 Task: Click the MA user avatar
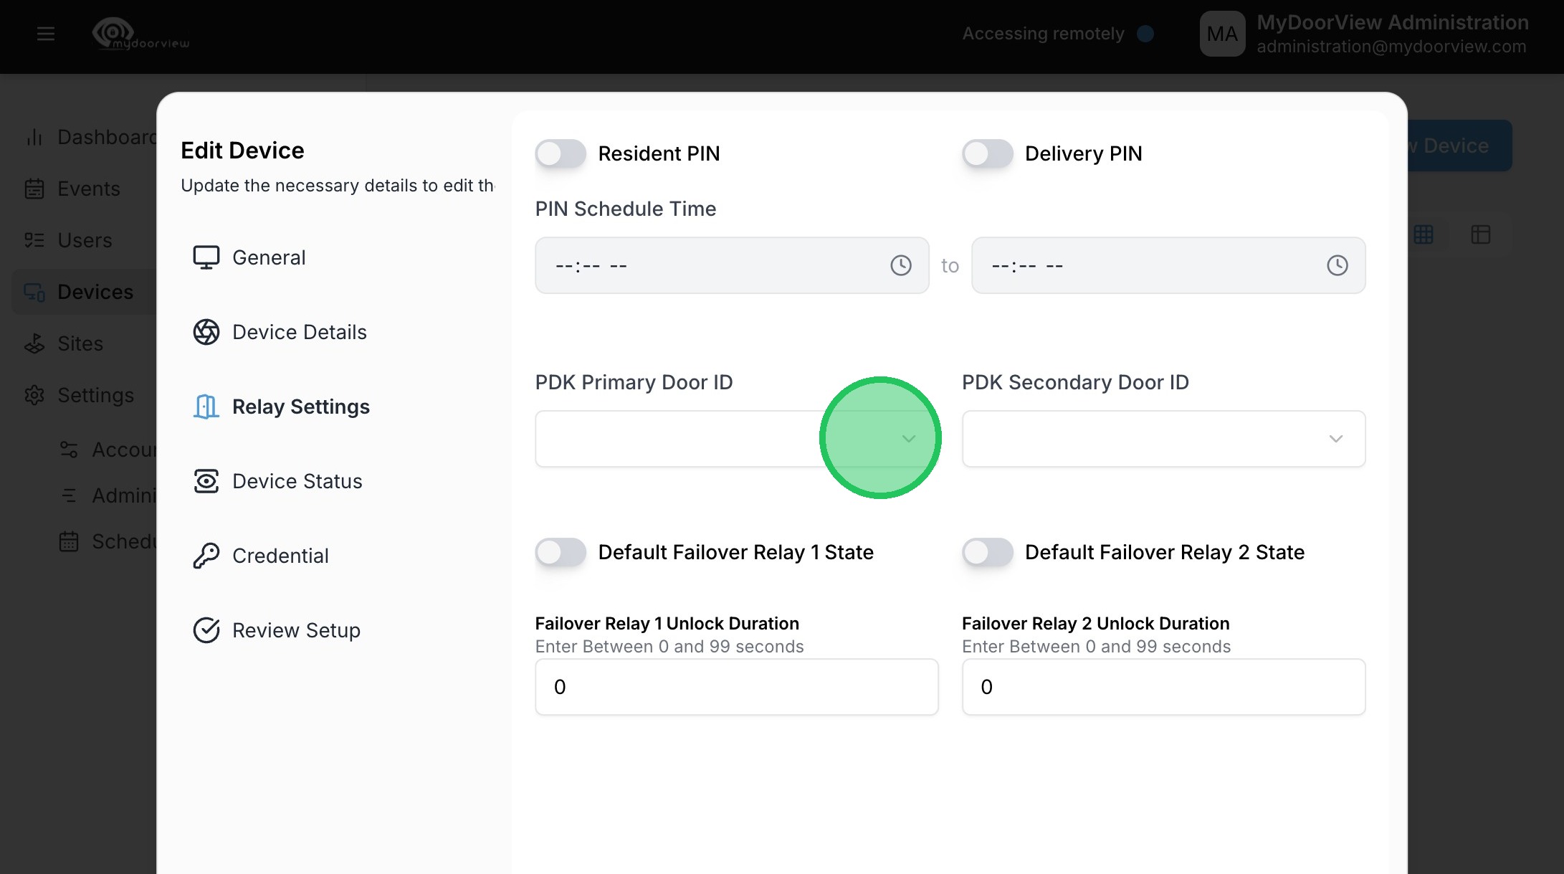click(x=1222, y=34)
